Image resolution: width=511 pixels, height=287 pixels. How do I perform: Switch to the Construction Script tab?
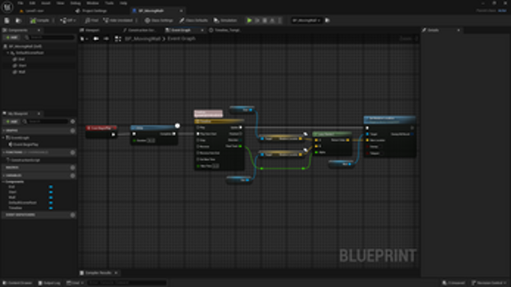(140, 30)
